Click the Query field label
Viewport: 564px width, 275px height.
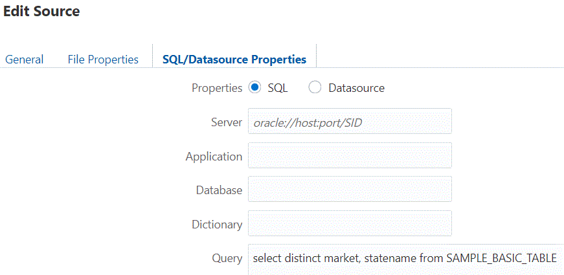coord(227,258)
